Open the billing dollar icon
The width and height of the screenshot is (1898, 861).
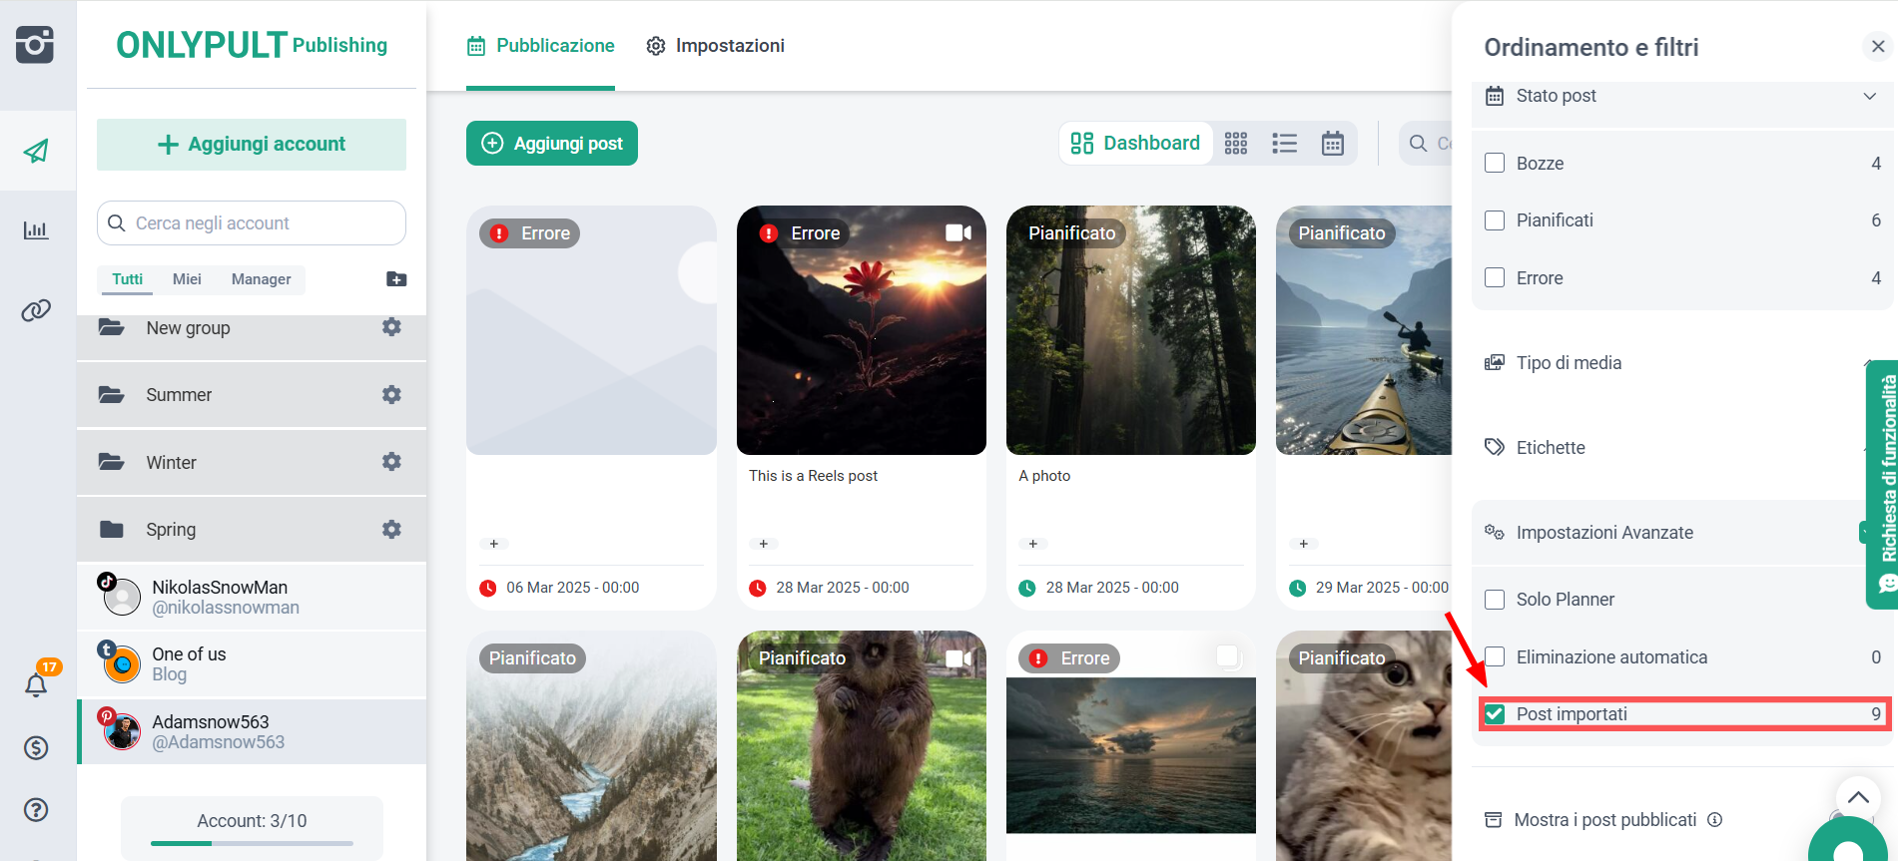[36, 747]
